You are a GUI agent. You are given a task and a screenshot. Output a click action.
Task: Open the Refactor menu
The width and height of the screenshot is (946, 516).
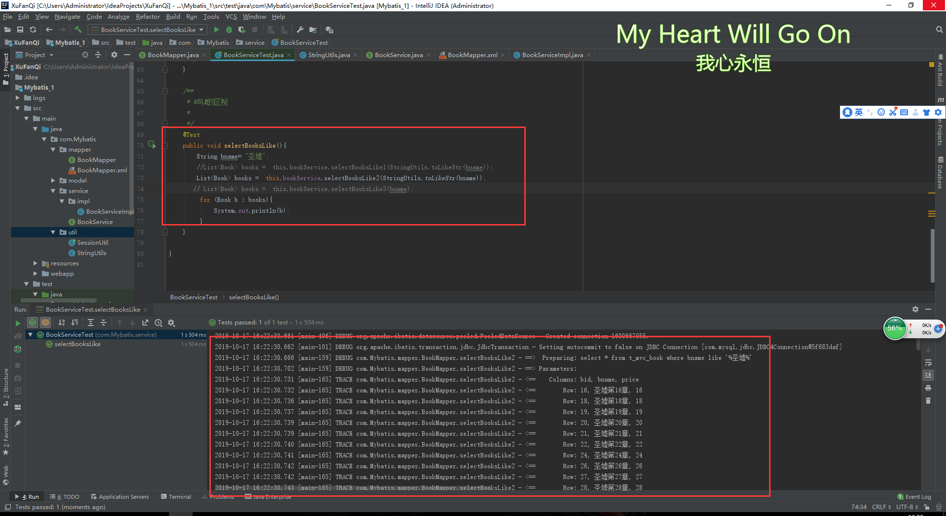tap(148, 17)
